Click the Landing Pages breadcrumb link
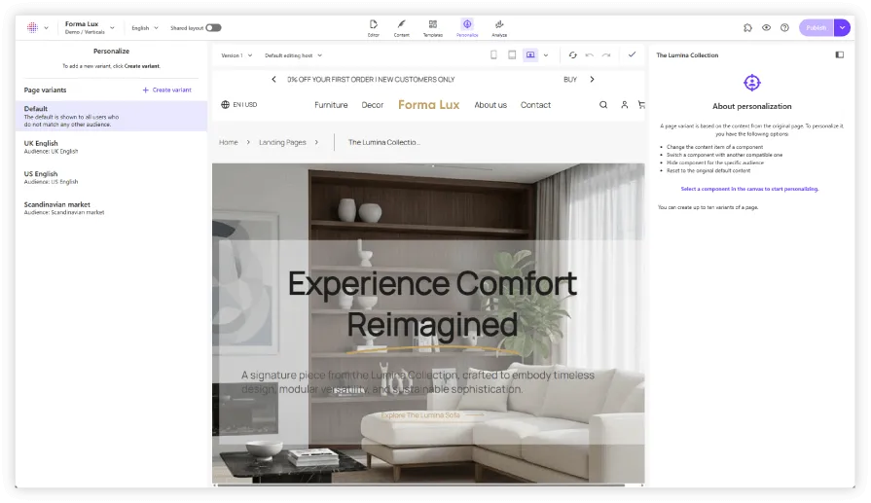Screen dimensions: 871x503 coord(282,142)
